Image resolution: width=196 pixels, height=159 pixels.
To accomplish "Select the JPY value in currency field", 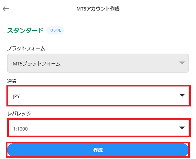I will (16, 96).
